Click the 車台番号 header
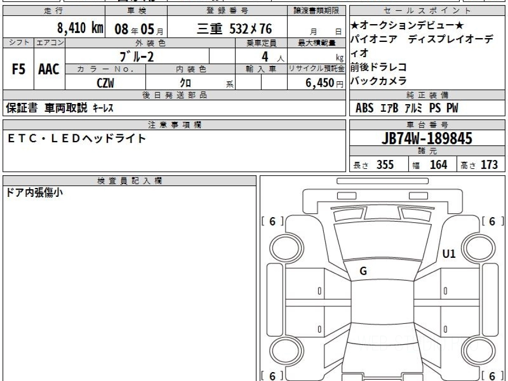Screen dimensions: 508x381 428,125
